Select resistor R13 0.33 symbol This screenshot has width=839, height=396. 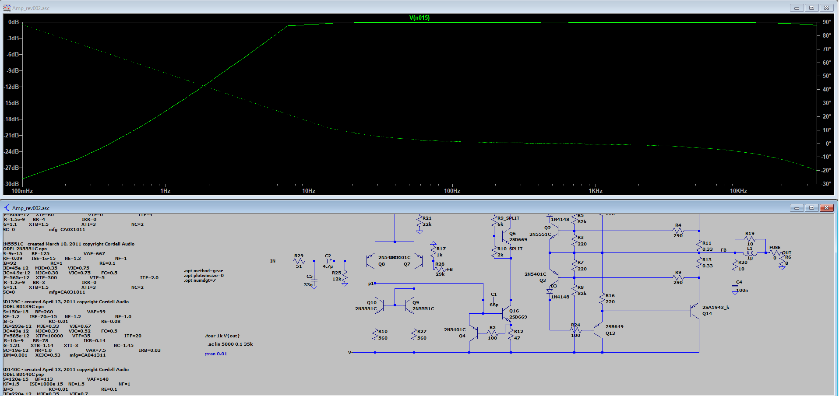(699, 263)
